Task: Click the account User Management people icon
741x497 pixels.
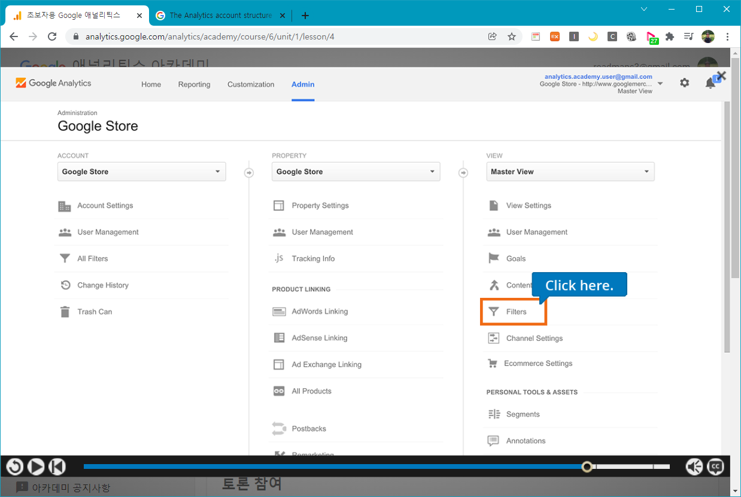Action: 65,233
